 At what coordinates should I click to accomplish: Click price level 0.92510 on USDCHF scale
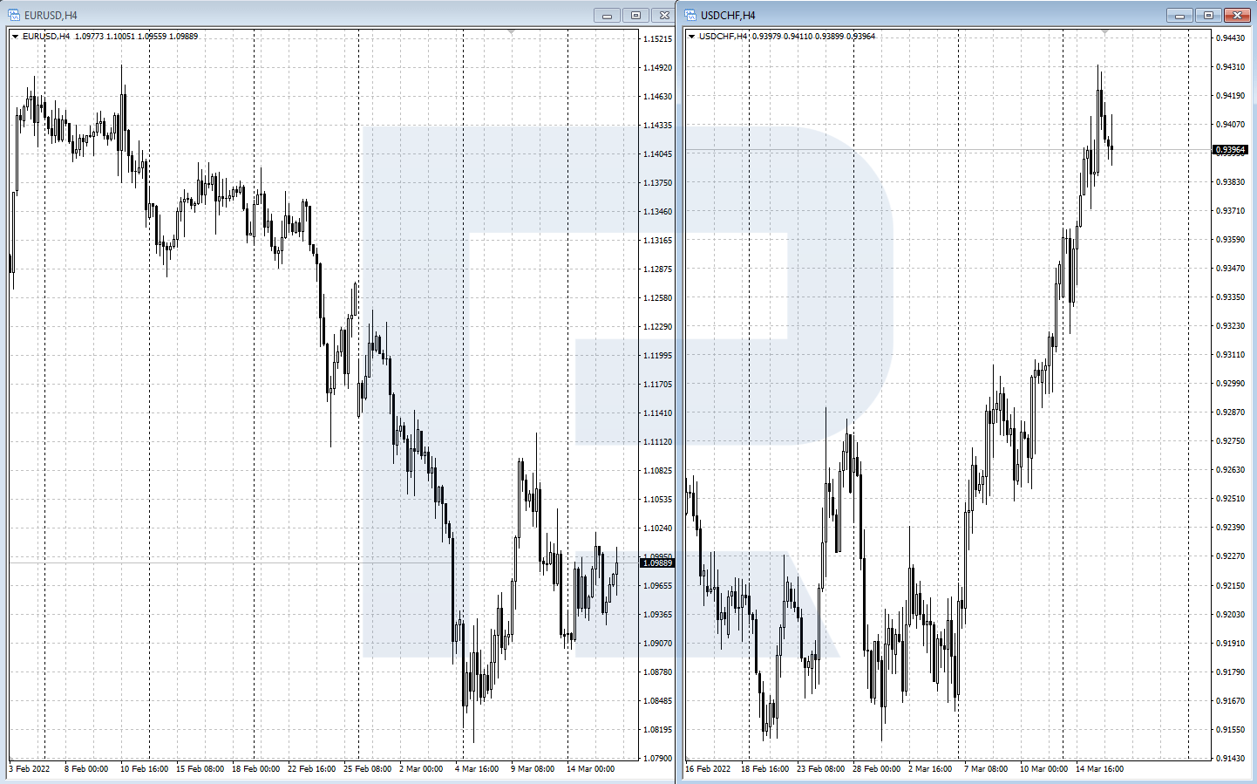[x=1230, y=499]
